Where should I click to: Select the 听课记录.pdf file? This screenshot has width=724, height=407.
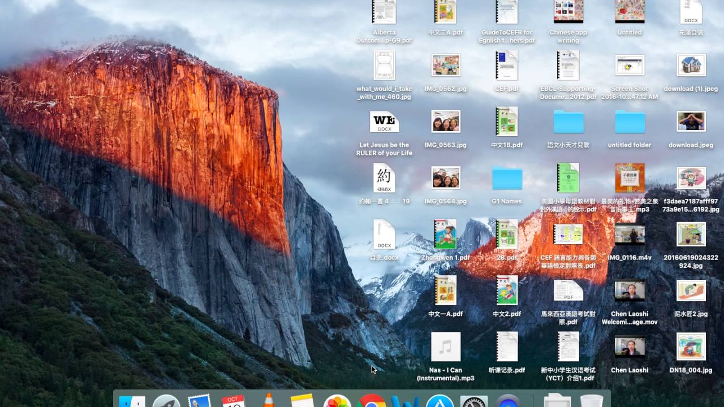pyautogui.click(x=507, y=347)
